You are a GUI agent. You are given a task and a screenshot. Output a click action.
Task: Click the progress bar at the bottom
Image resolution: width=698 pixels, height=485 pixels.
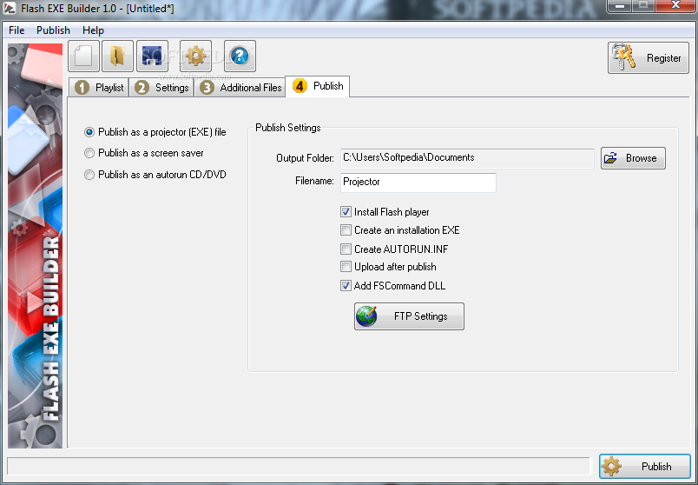pos(299,466)
